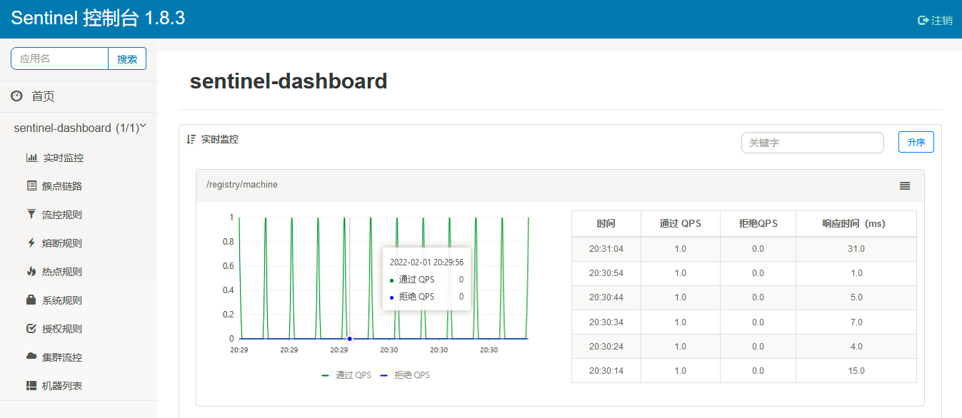Click the 升序 sort button
This screenshot has height=418, width=962.
pyautogui.click(x=916, y=143)
